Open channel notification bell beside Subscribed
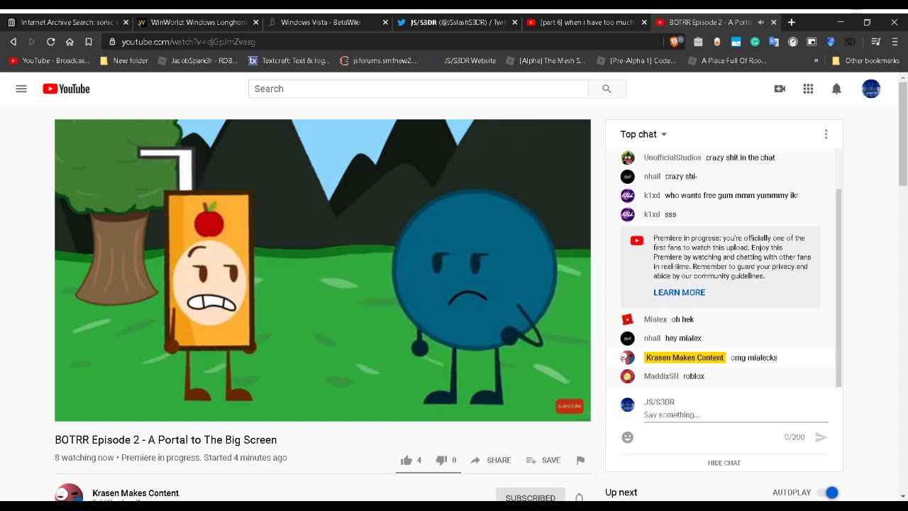Screen dimensions: 908x511 click(x=579, y=498)
